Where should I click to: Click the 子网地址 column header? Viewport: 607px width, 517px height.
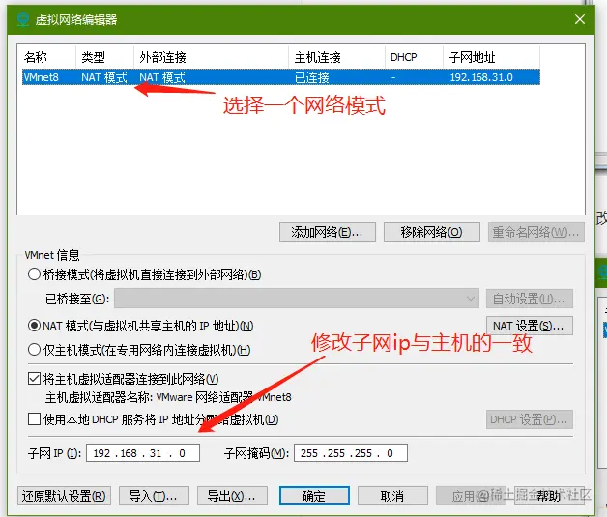(x=472, y=57)
